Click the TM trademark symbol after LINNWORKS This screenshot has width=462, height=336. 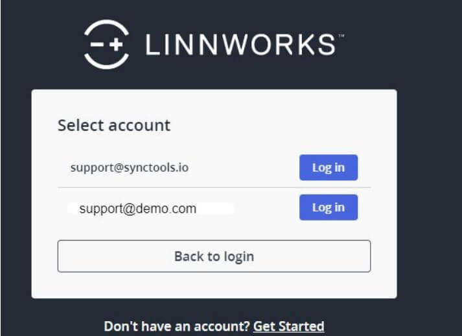(341, 36)
